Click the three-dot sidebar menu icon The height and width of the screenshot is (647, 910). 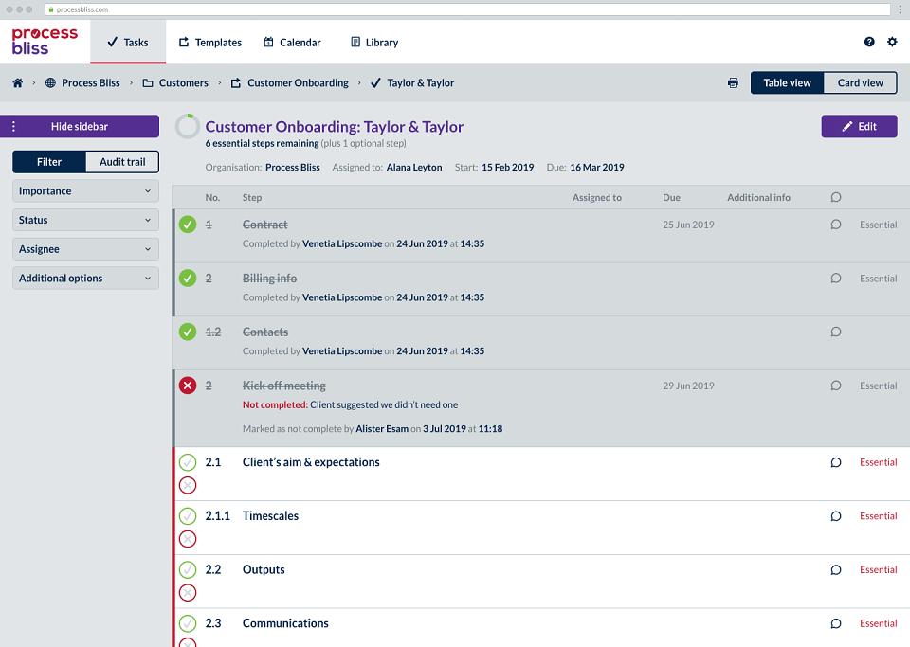pos(14,126)
